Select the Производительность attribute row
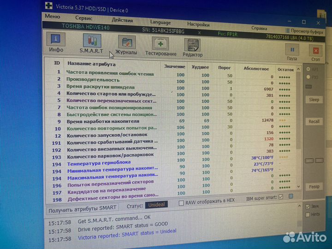 [x=172, y=81]
